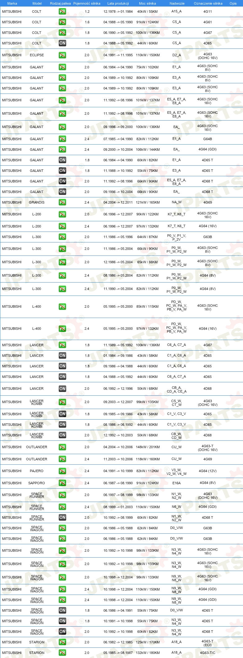Click engine code 4G61
243x658 pixels.
(x=208, y=22)
